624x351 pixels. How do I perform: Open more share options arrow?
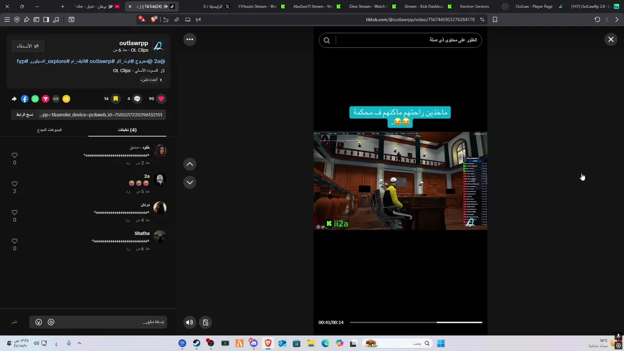[x=14, y=99]
